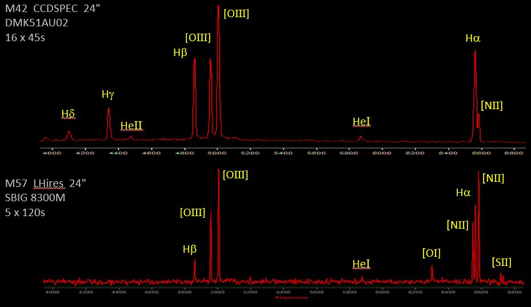This screenshot has width=531, height=307.
Task: Click the "5 x 120s" exposure text
Action: tap(25, 213)
